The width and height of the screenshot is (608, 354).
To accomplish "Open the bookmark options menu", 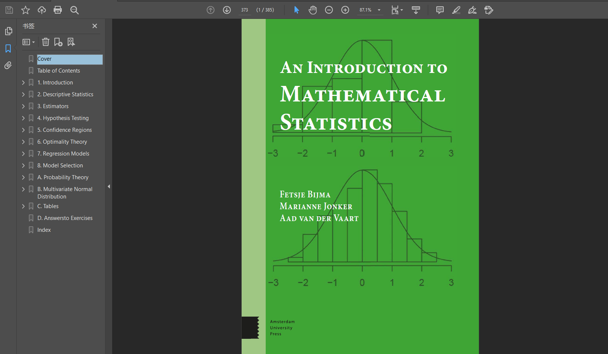I will 29,42.
